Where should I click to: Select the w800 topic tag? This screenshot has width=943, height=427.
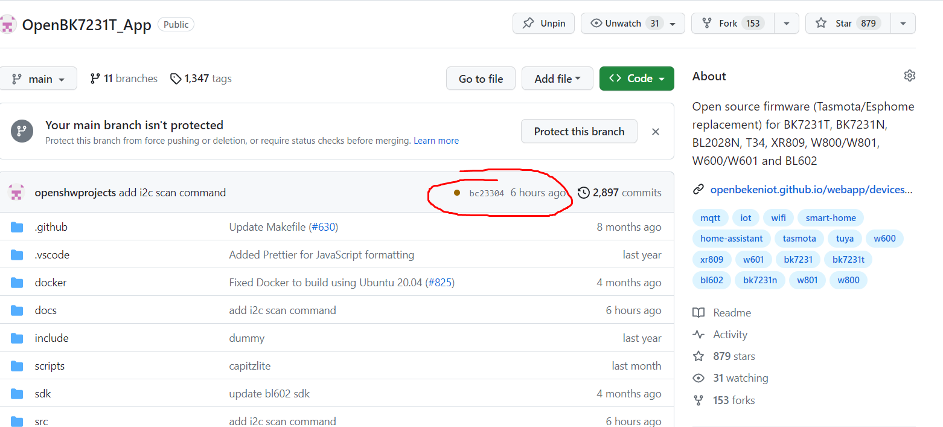coord(848,280)
